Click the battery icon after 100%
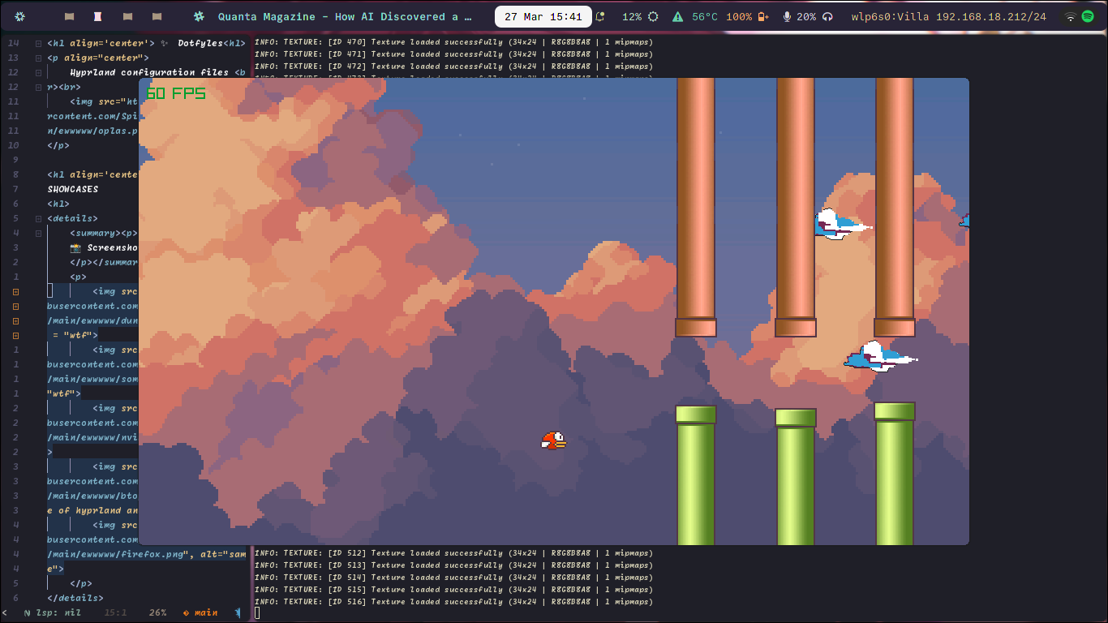Viewport: 1108px width, 623px height. (x=762, y=16)
